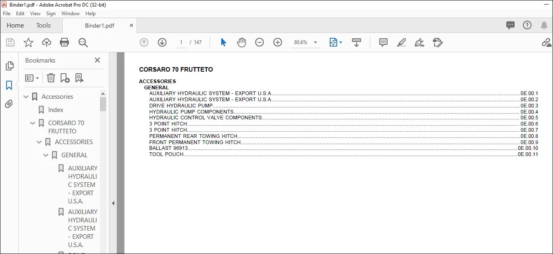The image size is (553, 254).
Task: Collapse the Accessories bookmark chevron
Action: pos(26,97)
